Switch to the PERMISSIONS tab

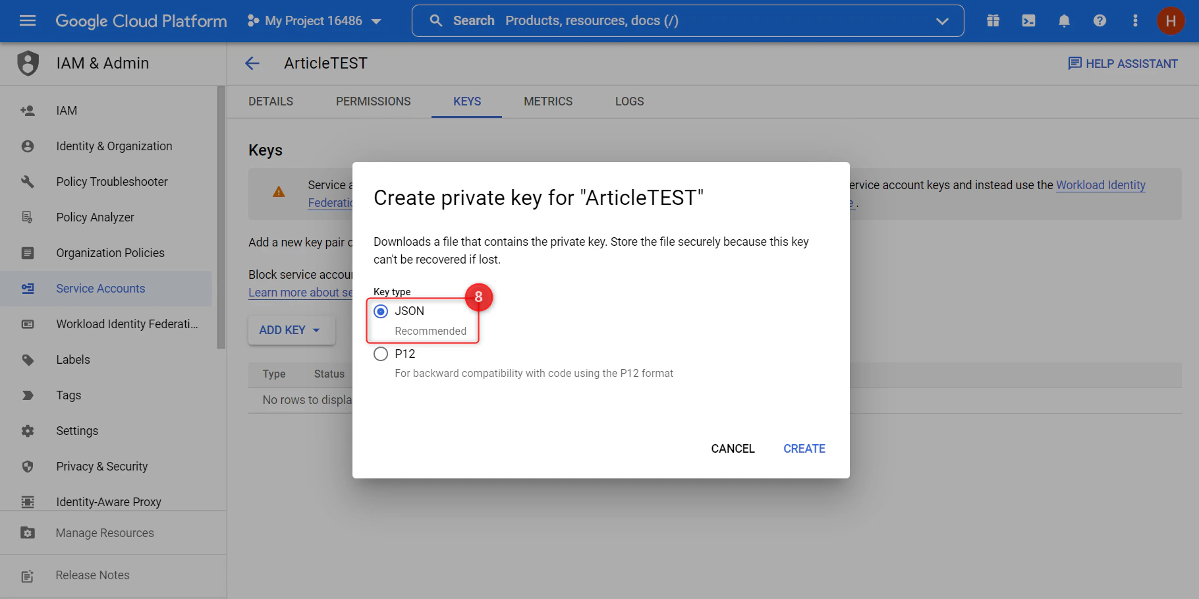click(374, 101)
